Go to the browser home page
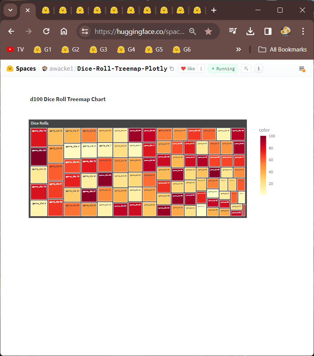 click(64, 32)
